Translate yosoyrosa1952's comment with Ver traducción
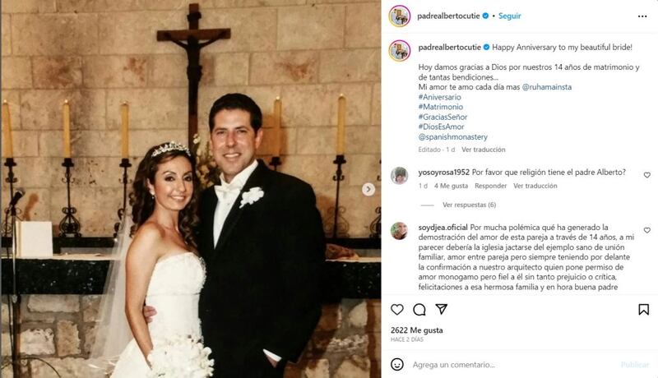 535,186
